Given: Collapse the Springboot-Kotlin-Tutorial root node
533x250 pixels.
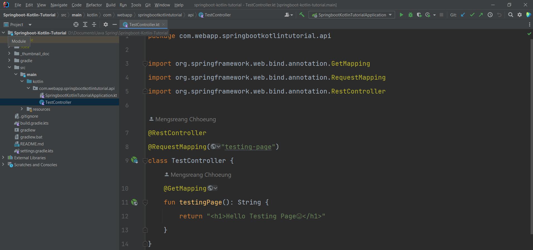Looking at the screenshot, I should pyautogui.click(x=3, y=33).
